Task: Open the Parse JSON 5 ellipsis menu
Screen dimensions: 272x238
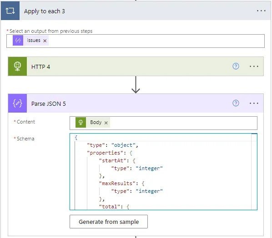Action: click(254, 103)
